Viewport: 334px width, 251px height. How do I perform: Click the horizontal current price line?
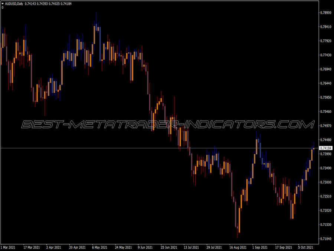[x=160, y=148]
